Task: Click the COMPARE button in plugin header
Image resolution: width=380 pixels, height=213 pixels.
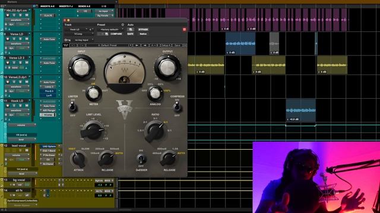Action: coord(116,34)
